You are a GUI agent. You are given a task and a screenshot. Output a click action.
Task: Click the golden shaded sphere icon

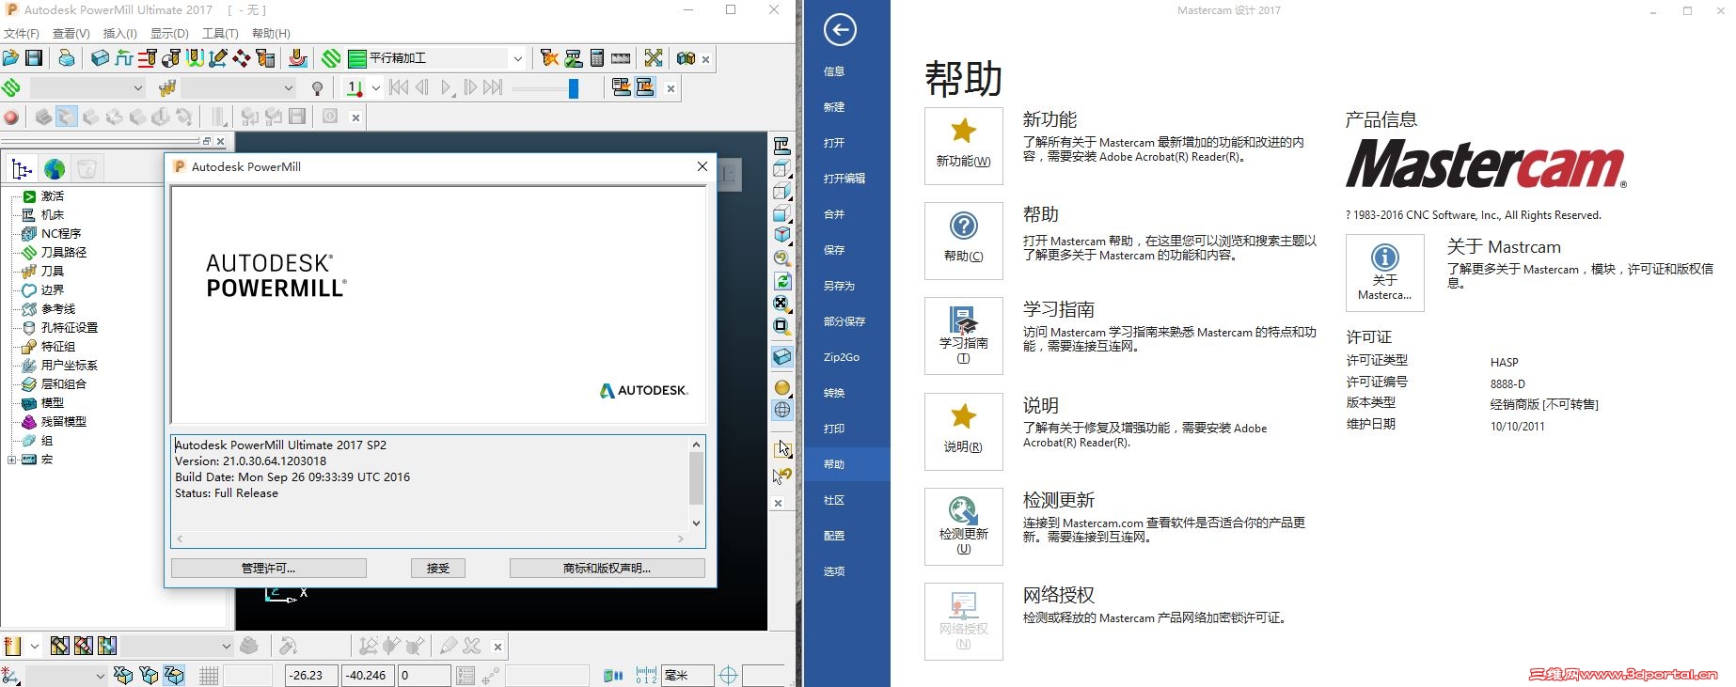[782, 387]
